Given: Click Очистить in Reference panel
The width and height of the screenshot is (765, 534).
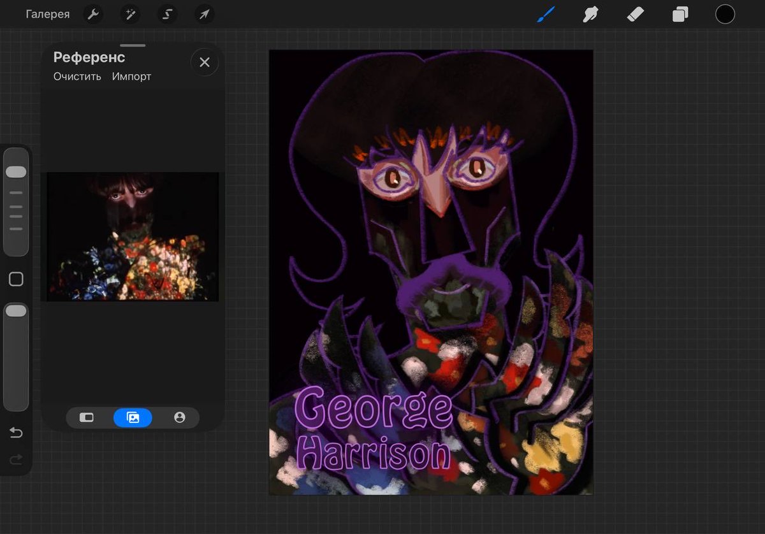Looking at the screenshot, I should (x=77, y=76).
